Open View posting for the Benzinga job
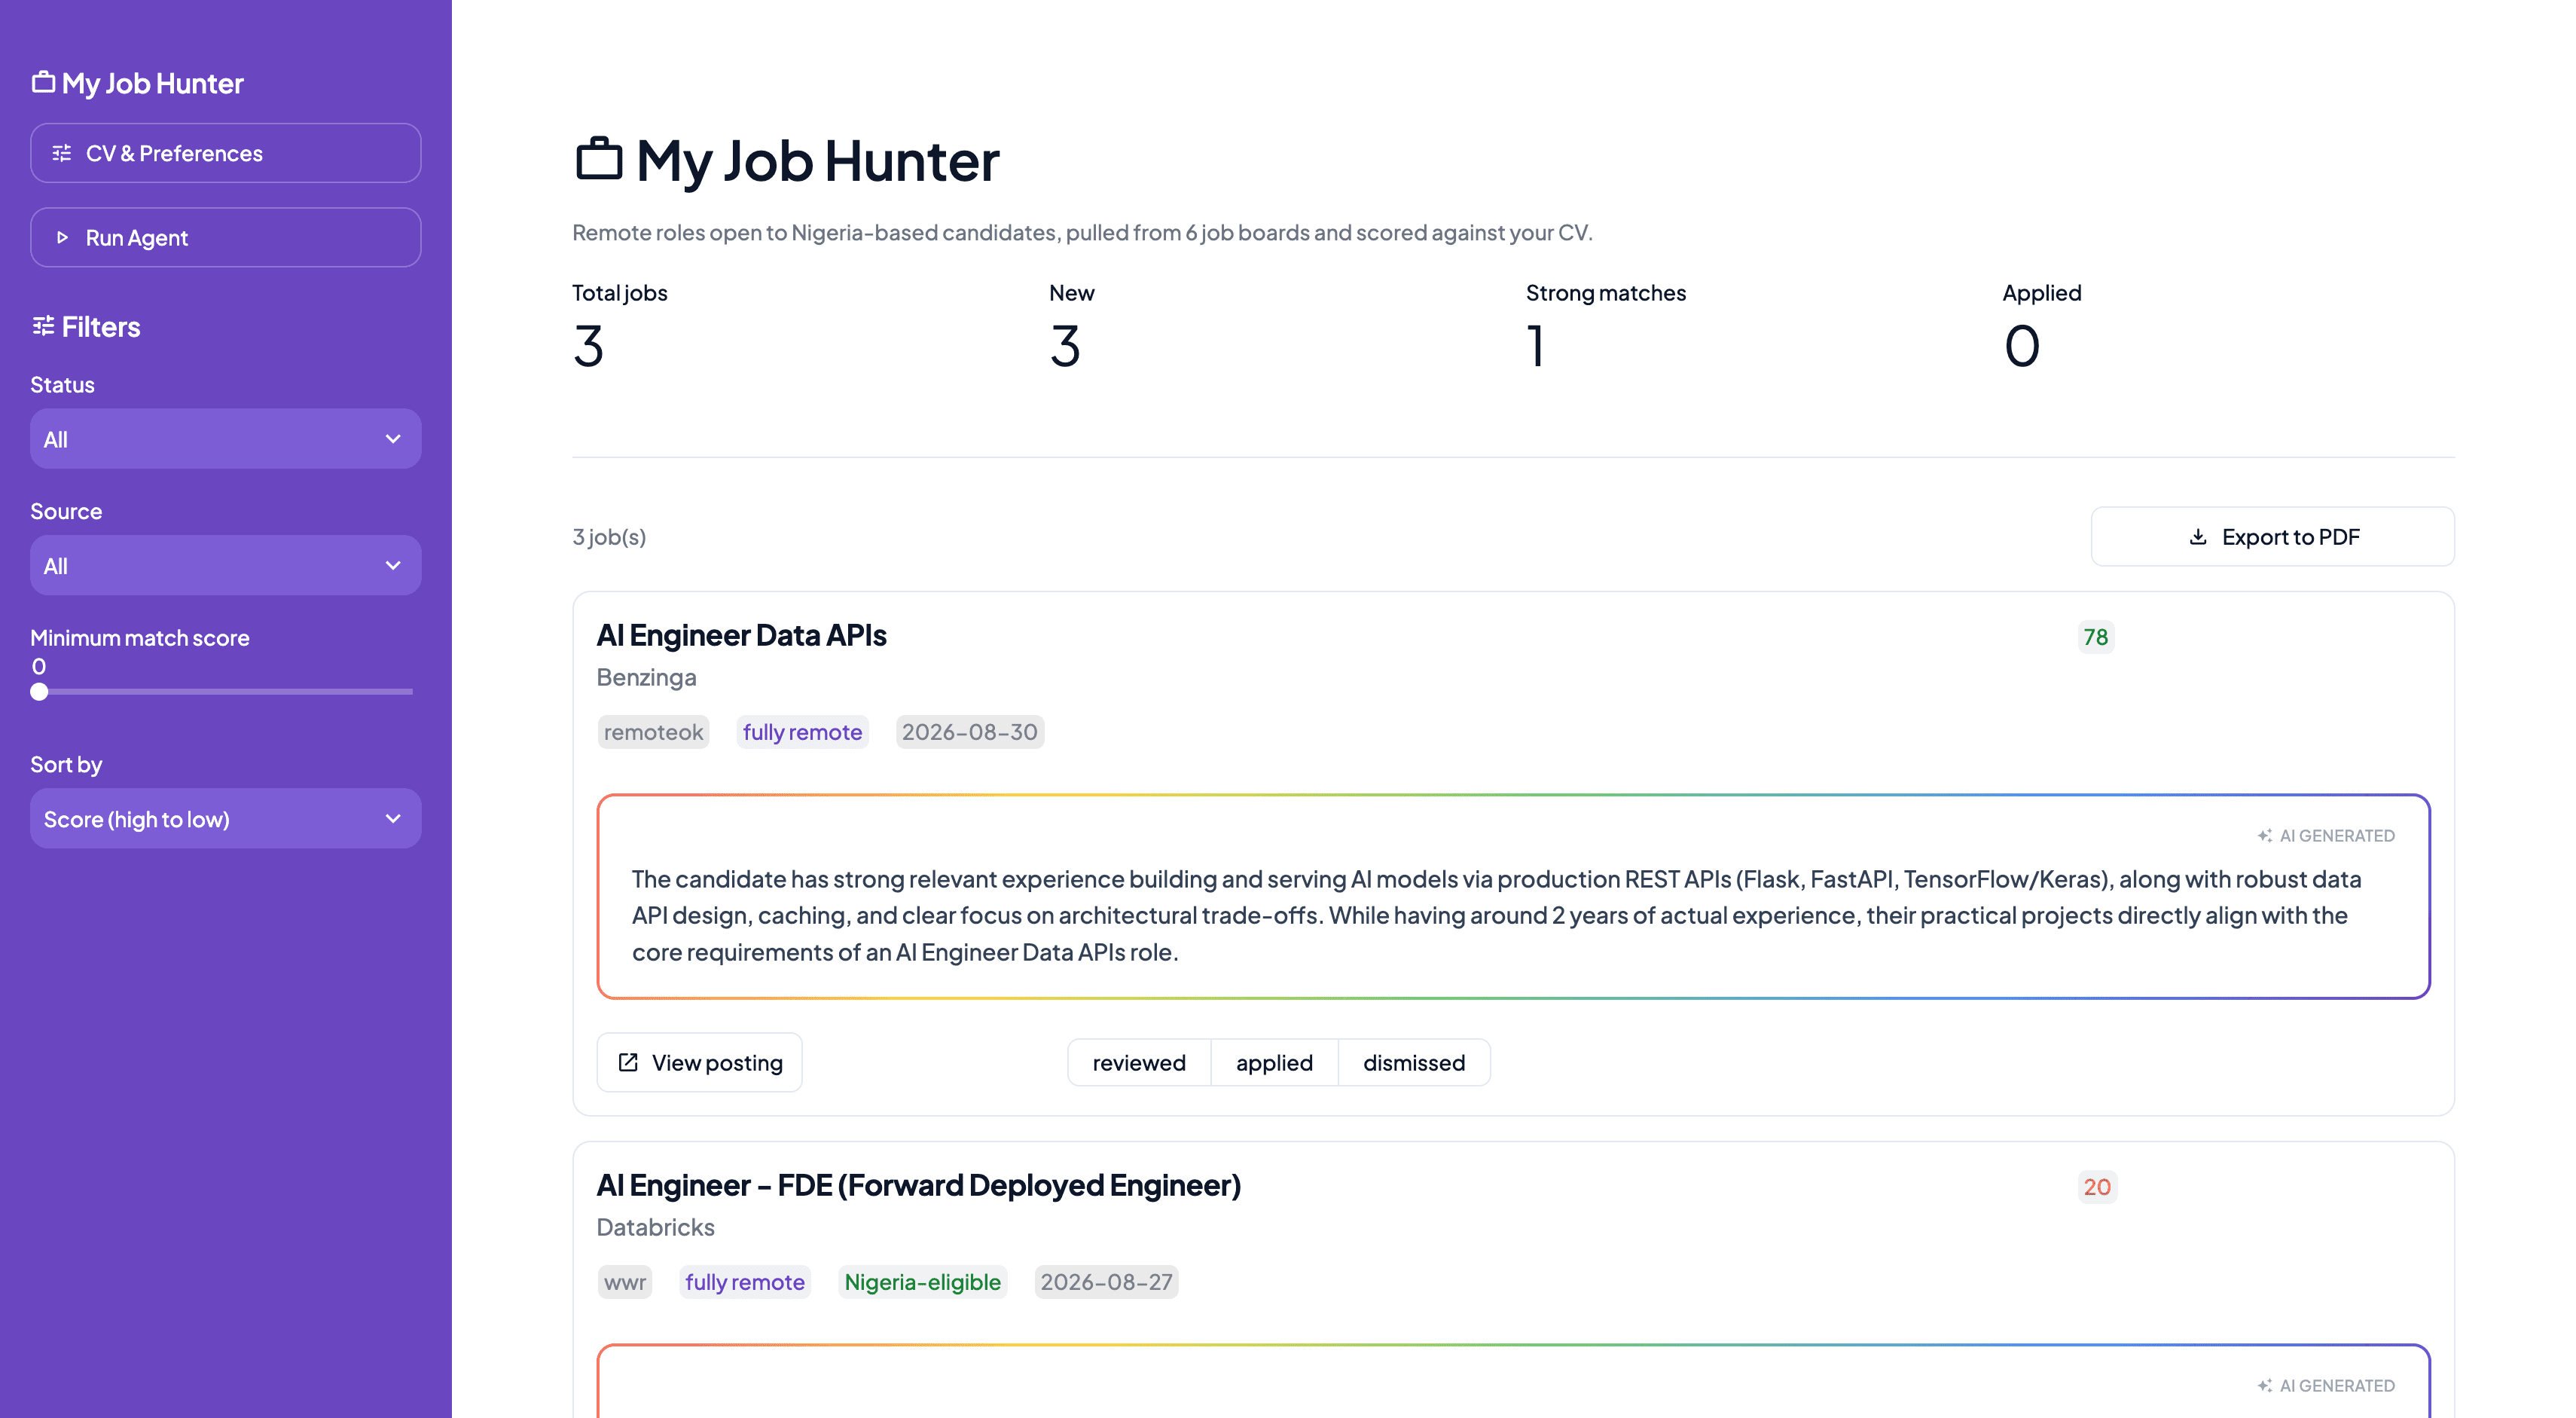The image size is (2576, 1418). (699, 1062)
